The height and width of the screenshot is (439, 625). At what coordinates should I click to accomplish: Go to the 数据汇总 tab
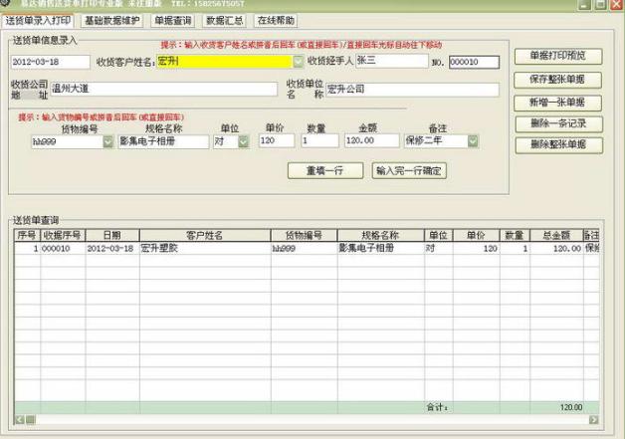tap(225, 21)
